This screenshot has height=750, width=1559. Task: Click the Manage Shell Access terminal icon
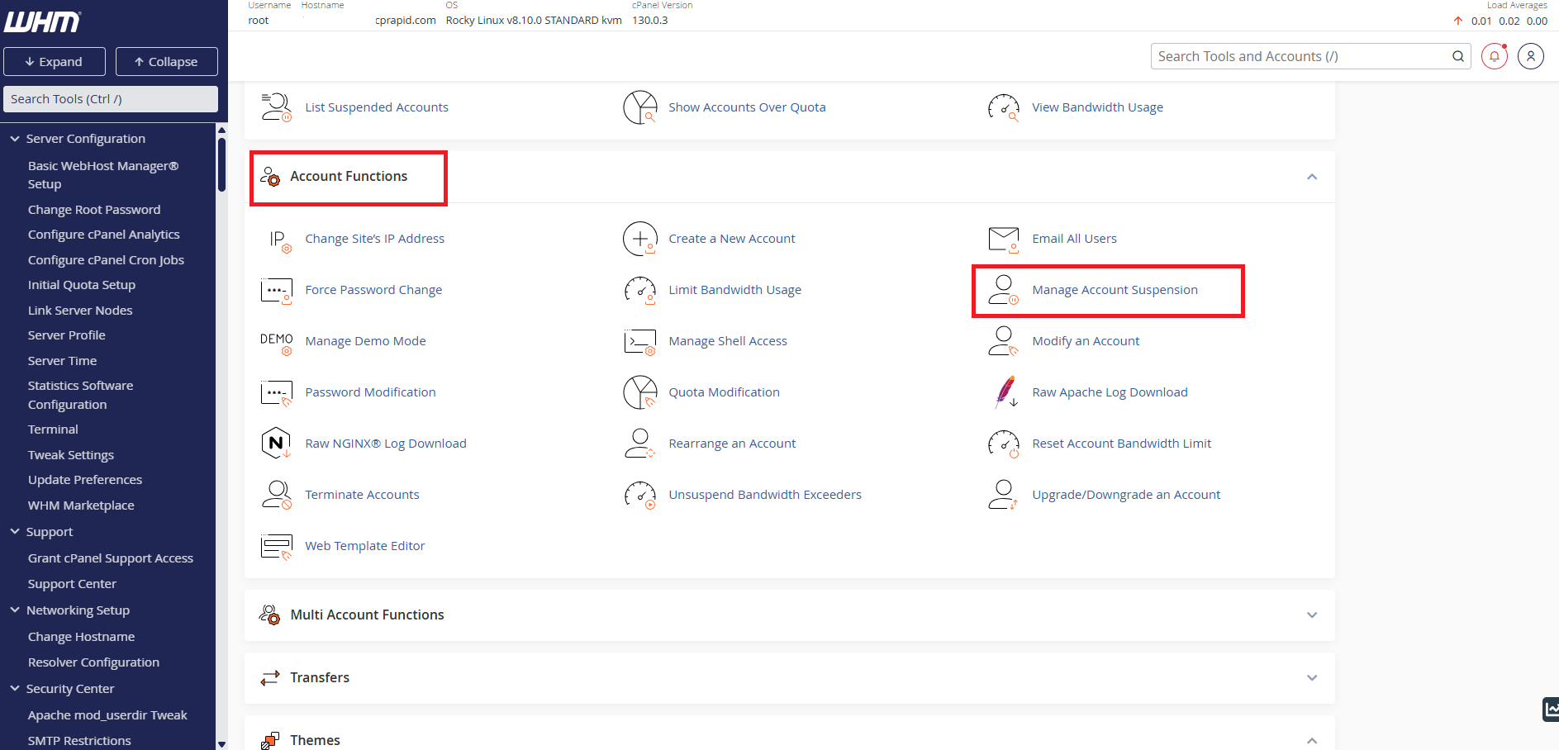pyautogui.click(x=639, y=341)
